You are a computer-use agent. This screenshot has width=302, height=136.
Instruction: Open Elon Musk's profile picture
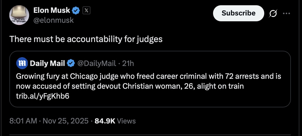(x=19, y=15)
